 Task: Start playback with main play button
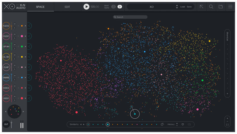(x=87, y=7)
